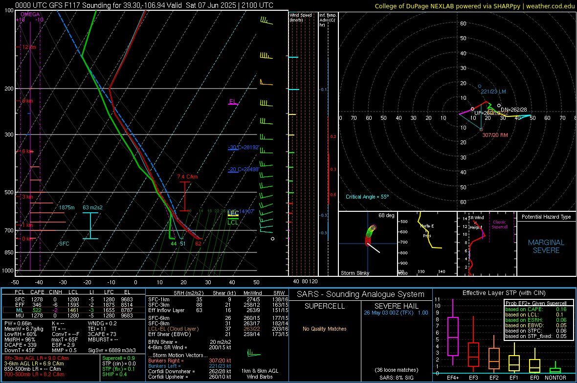Click the Classic Supercell label in SR Wind panel
The height and width of the screenshot is (383, 577).
[x=499, y=225]
